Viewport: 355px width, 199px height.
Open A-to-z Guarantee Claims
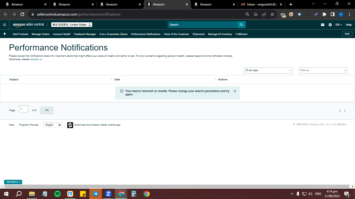113,34
